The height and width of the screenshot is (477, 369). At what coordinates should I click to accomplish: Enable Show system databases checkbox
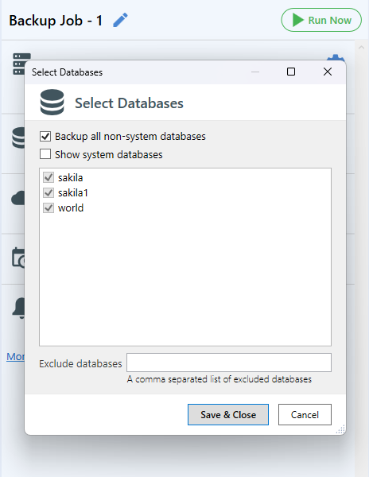45,154
